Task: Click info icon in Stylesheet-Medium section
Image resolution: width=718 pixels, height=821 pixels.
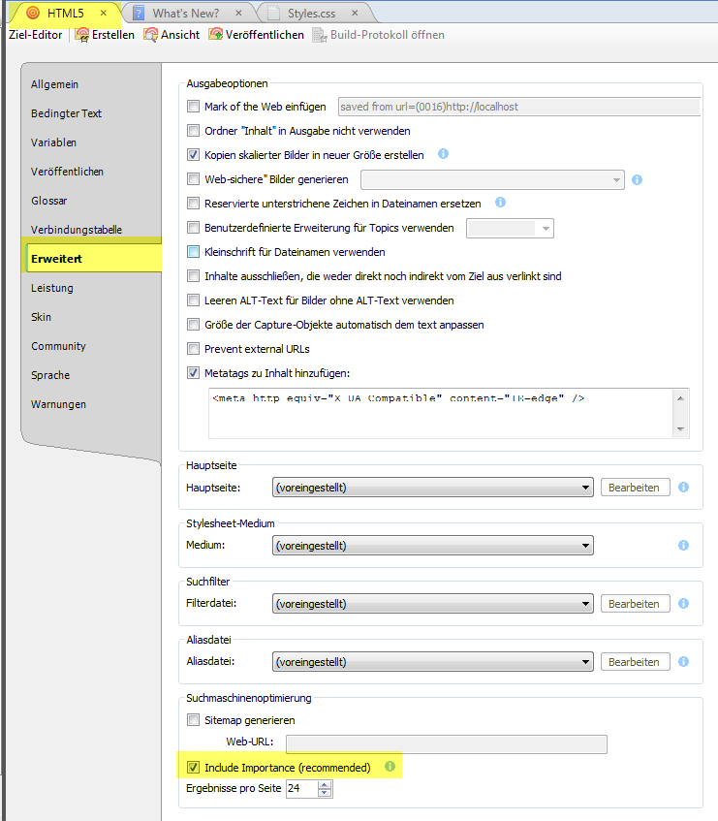Action: (684, 546)
